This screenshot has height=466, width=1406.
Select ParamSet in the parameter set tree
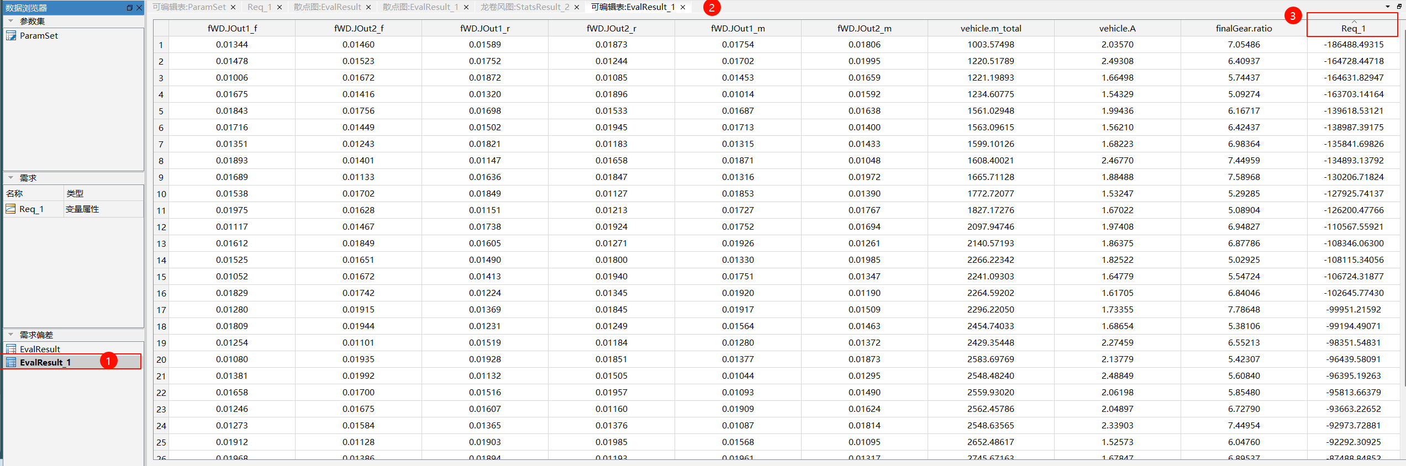tap(39, 35)
